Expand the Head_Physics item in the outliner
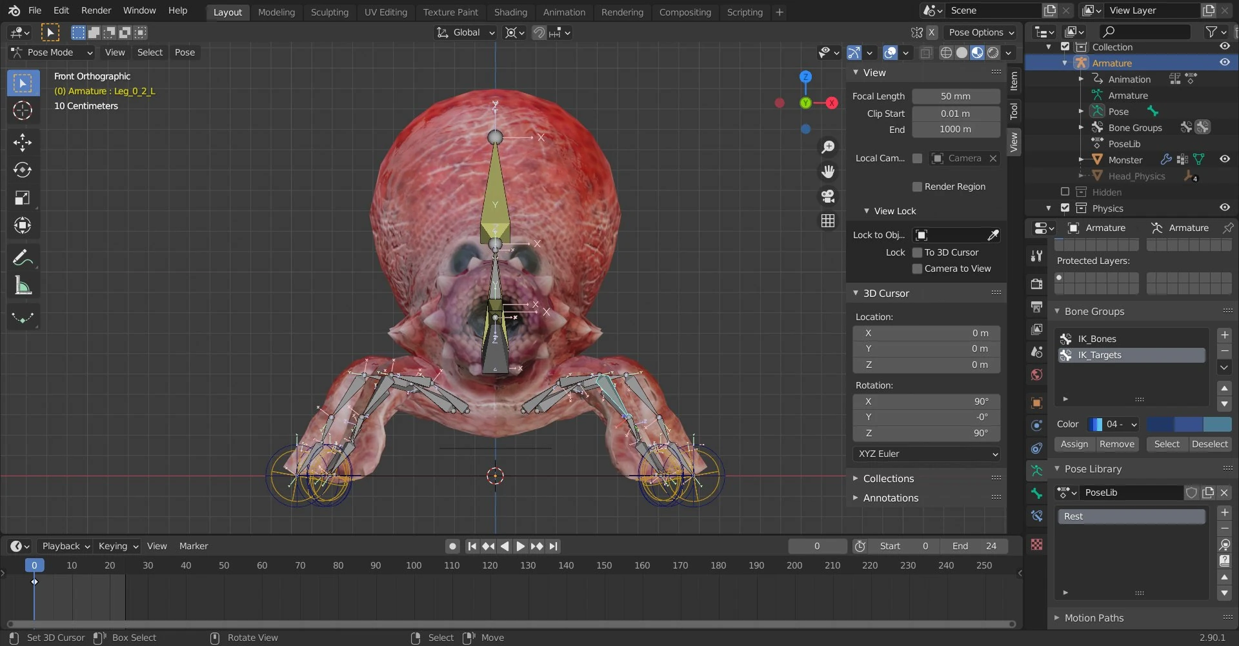 1081,176
